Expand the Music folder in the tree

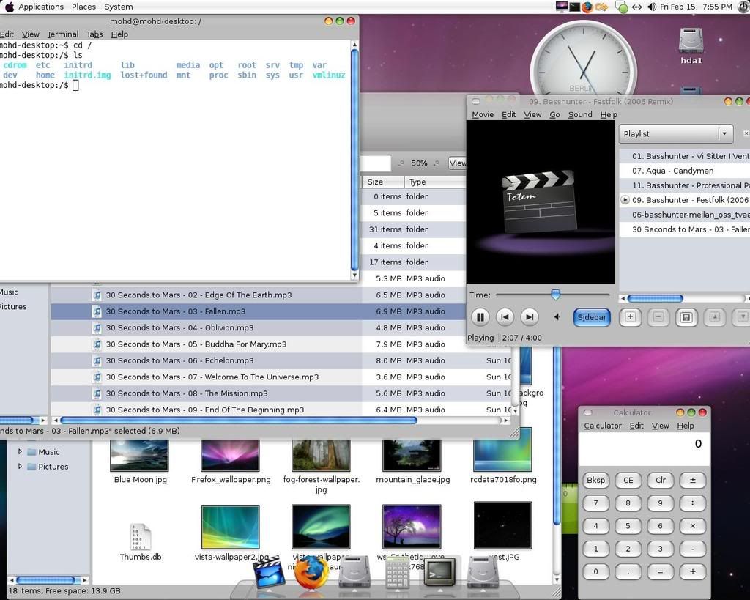(20, 451)
